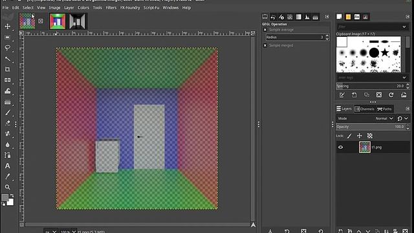Click the Spacing slider
414x233 pixels.
(x=371, y=86)
